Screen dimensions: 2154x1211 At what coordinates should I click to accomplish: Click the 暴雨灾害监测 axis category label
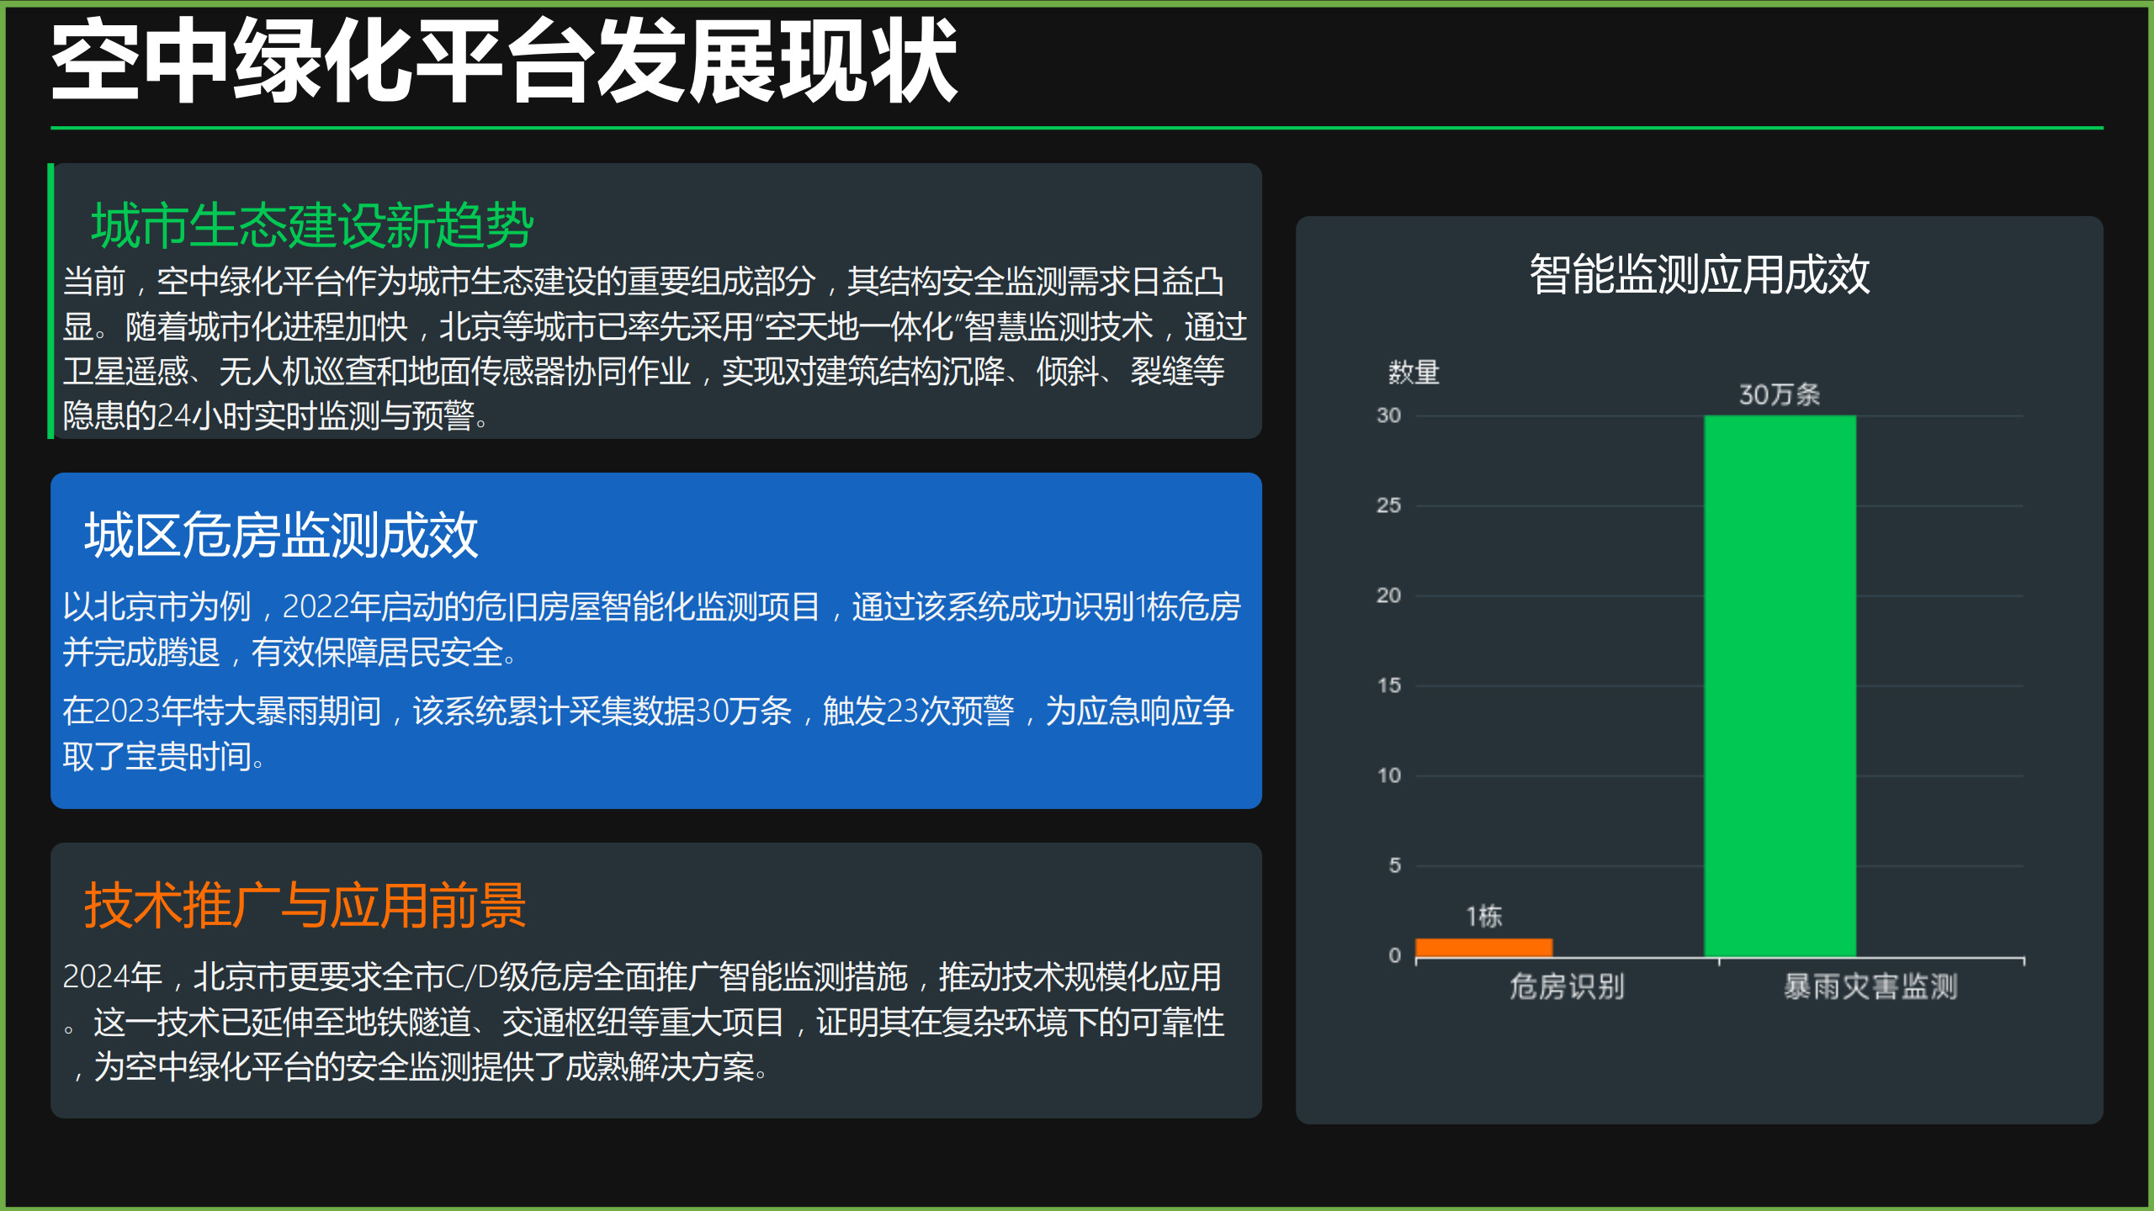pyautogui.click(x=1870, y=986)
